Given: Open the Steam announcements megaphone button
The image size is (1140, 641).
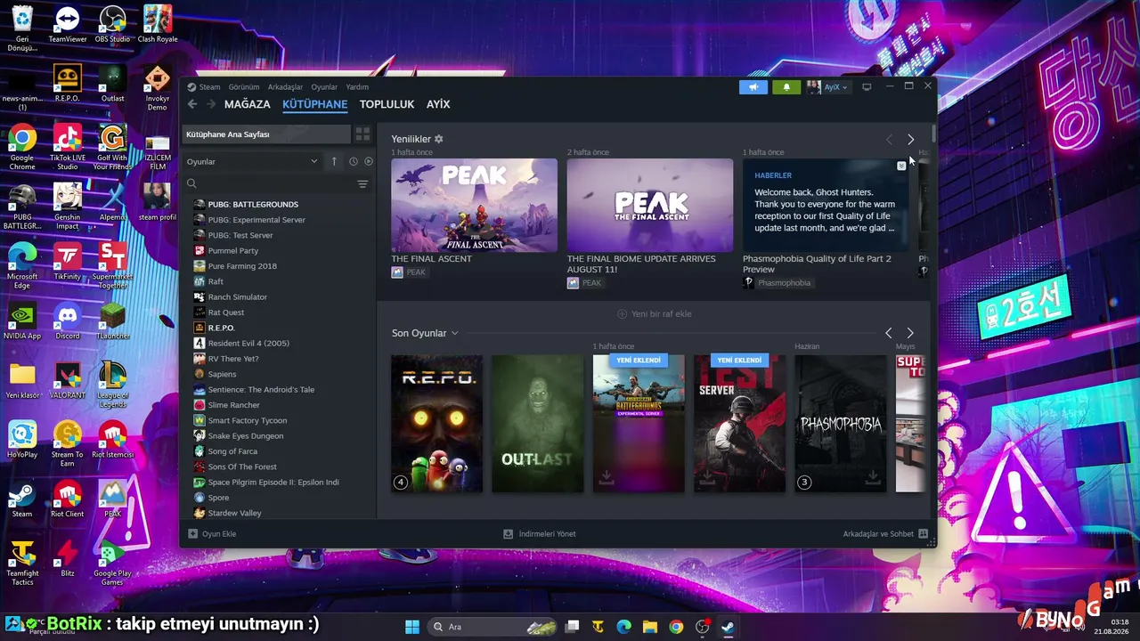Looking at the screenshot, I should tap(753, 87).
